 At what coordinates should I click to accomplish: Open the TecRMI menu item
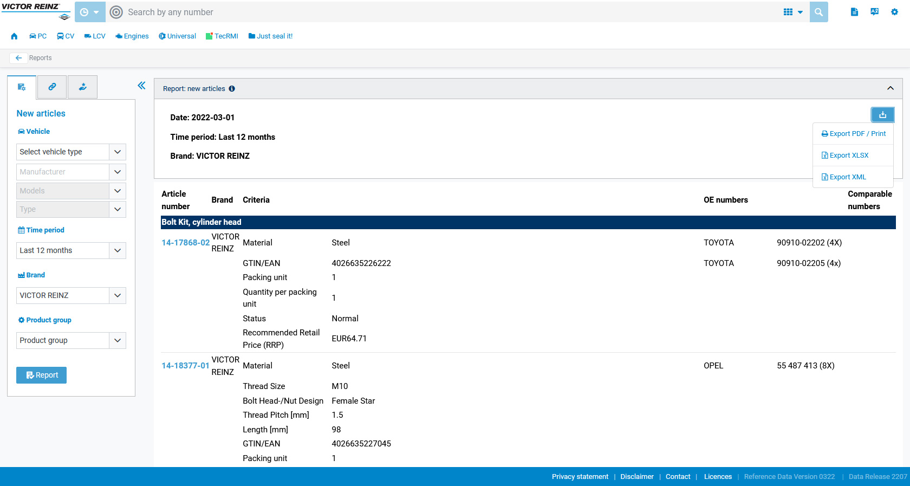[x=222, y=36]
